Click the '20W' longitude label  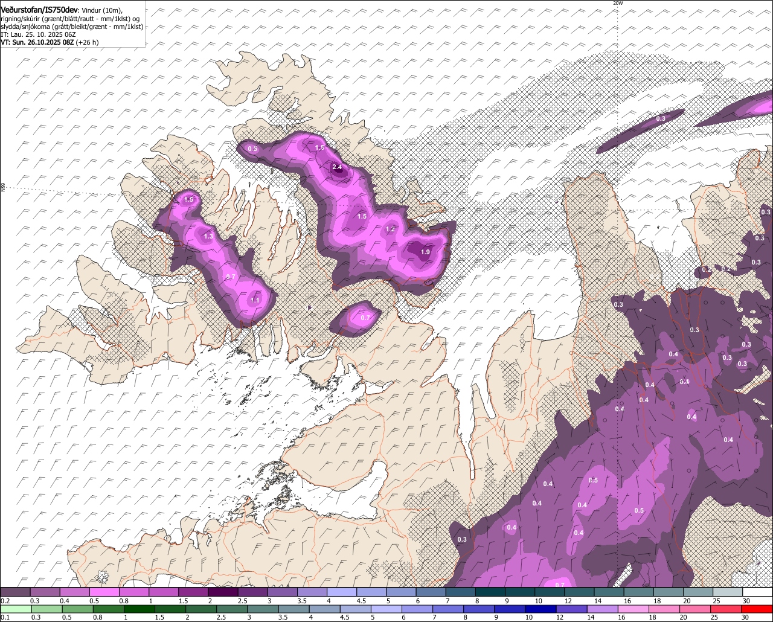(x=617, y=3)
